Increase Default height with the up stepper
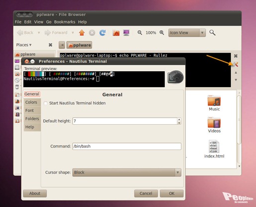Image resolution: width=256 pixels, height=207 pixels. (179, 119)
